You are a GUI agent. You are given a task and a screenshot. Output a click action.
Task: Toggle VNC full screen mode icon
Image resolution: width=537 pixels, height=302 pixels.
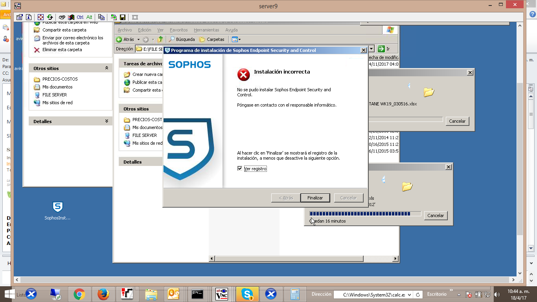click(x=40, y=17)
